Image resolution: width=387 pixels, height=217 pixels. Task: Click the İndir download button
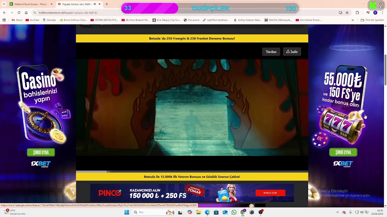pos(292,52)
